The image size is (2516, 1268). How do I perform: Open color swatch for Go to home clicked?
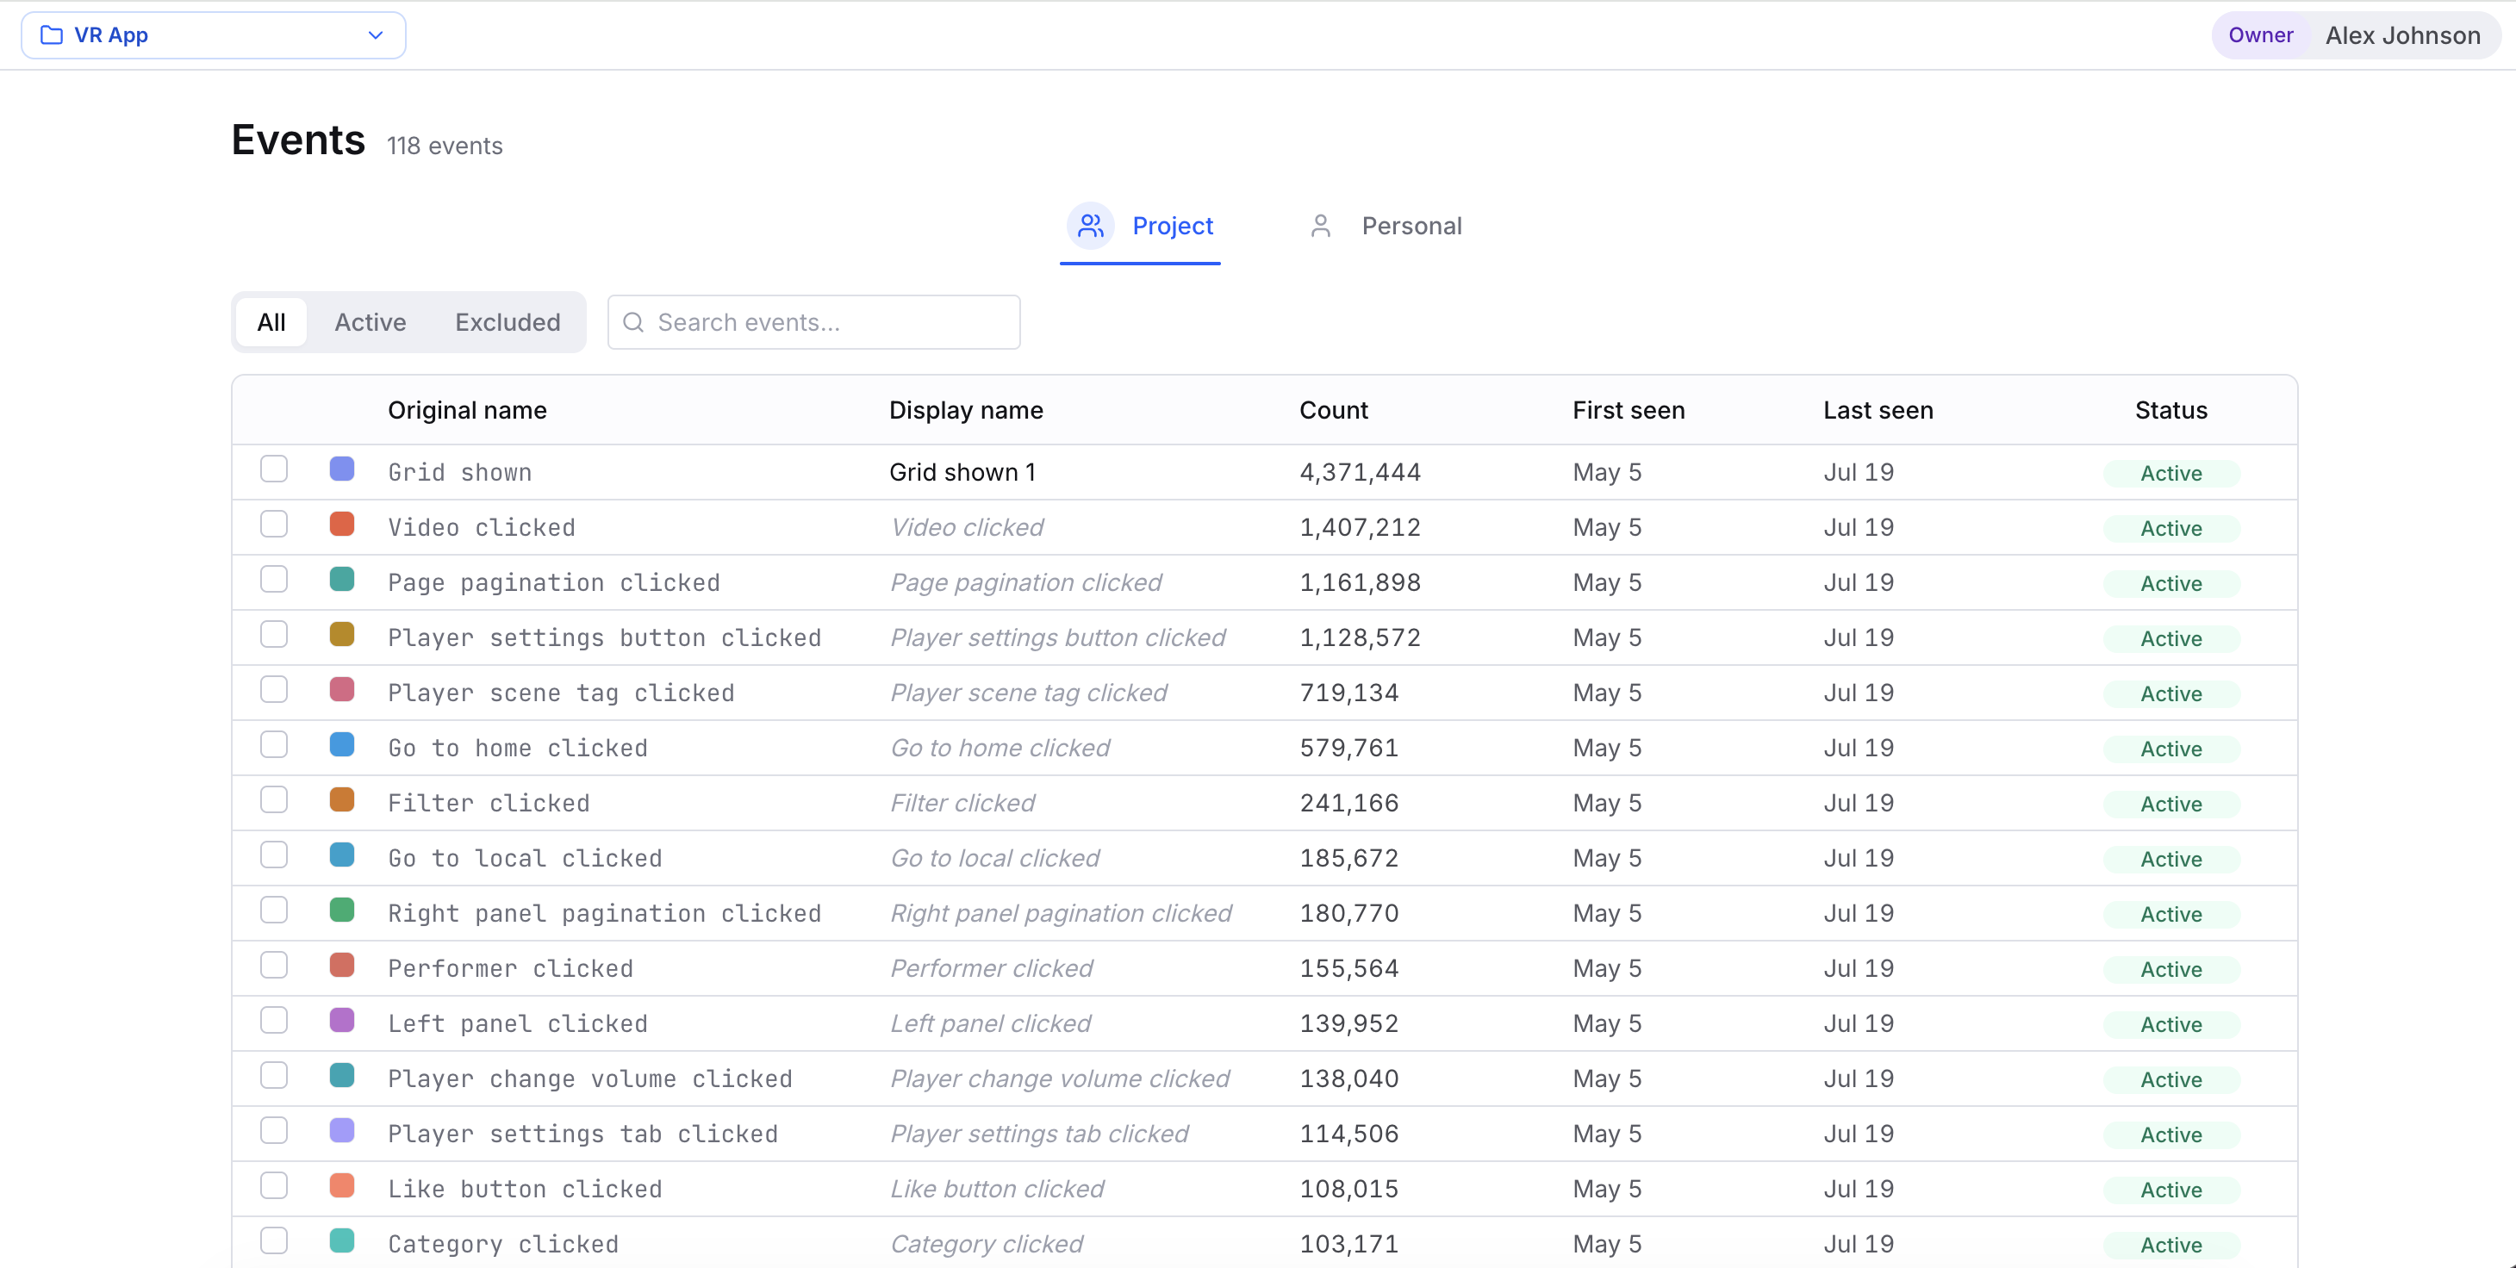(x=342, y=745)
